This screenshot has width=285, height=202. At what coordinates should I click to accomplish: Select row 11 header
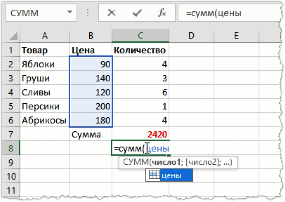point(11,190)
